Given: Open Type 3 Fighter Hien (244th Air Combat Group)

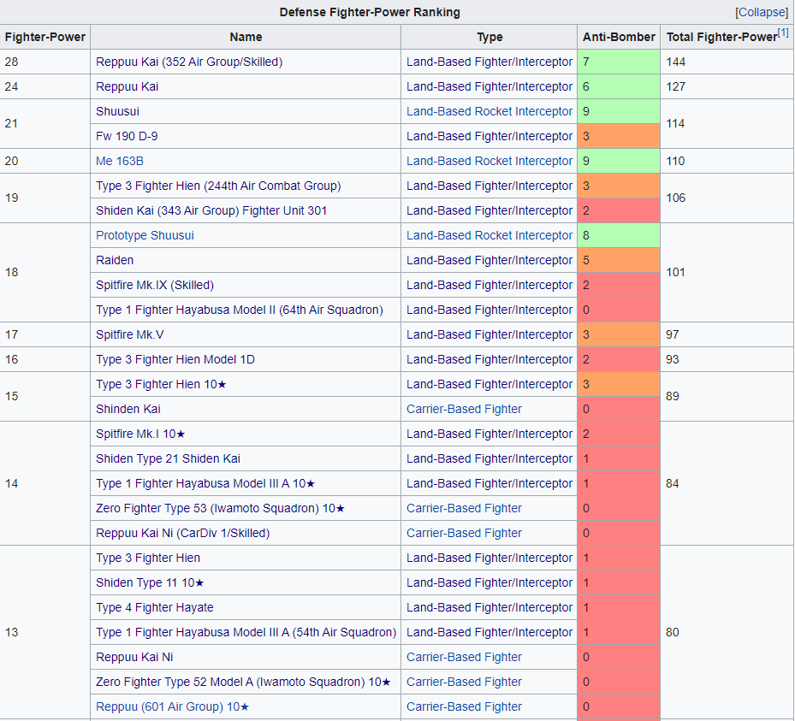Looking at the screenshot, I should click(218, 186).
